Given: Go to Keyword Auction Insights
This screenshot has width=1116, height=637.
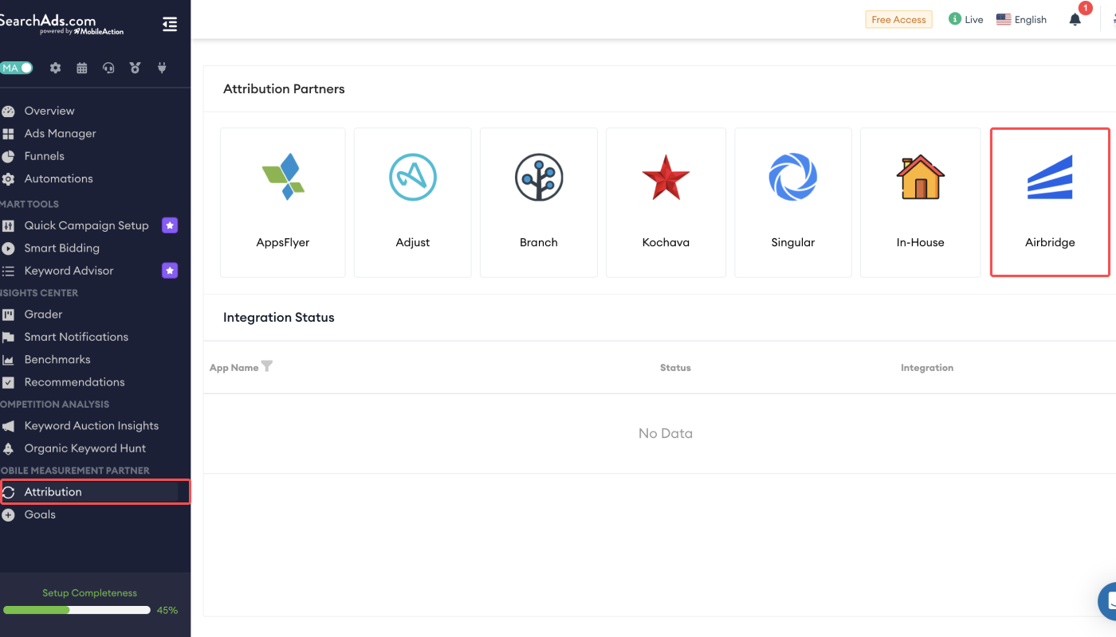Looking at the screenshot, I should (x=92, y=426).
